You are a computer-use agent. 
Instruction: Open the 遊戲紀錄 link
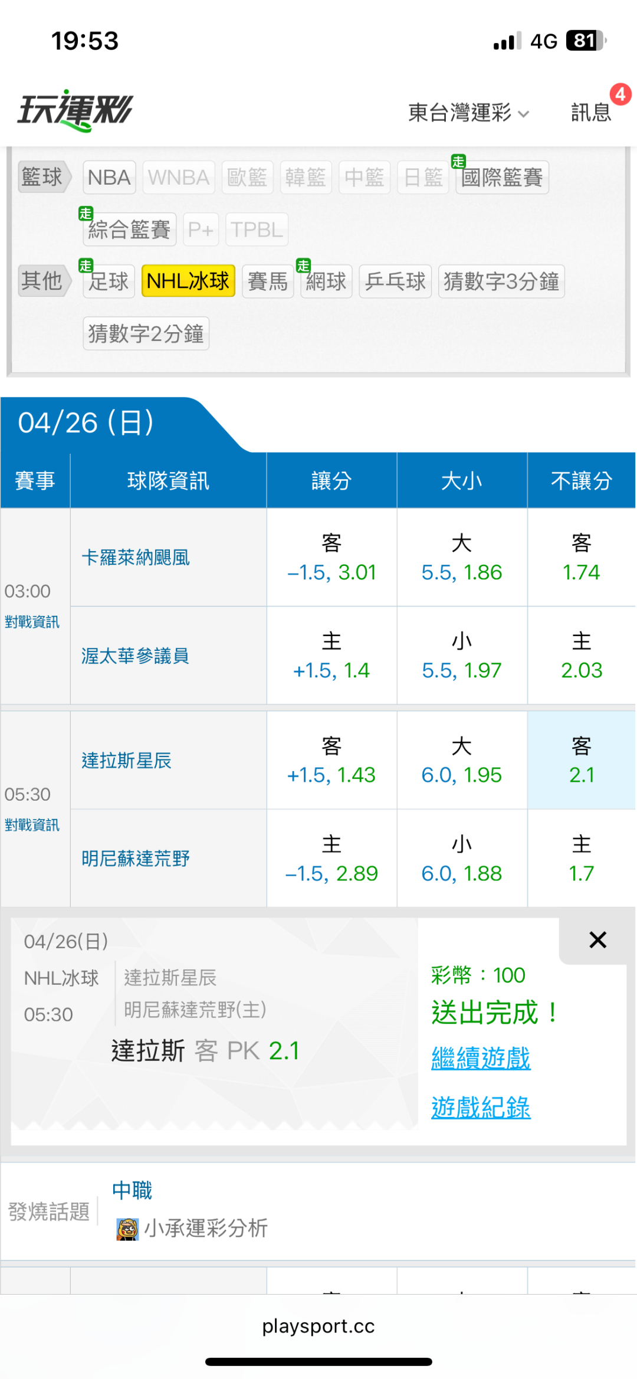tap(481, 1108)
